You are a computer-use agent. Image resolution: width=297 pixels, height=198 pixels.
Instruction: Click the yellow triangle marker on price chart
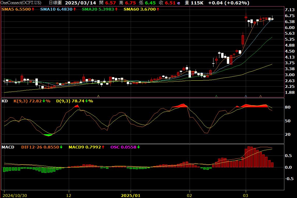98,96
